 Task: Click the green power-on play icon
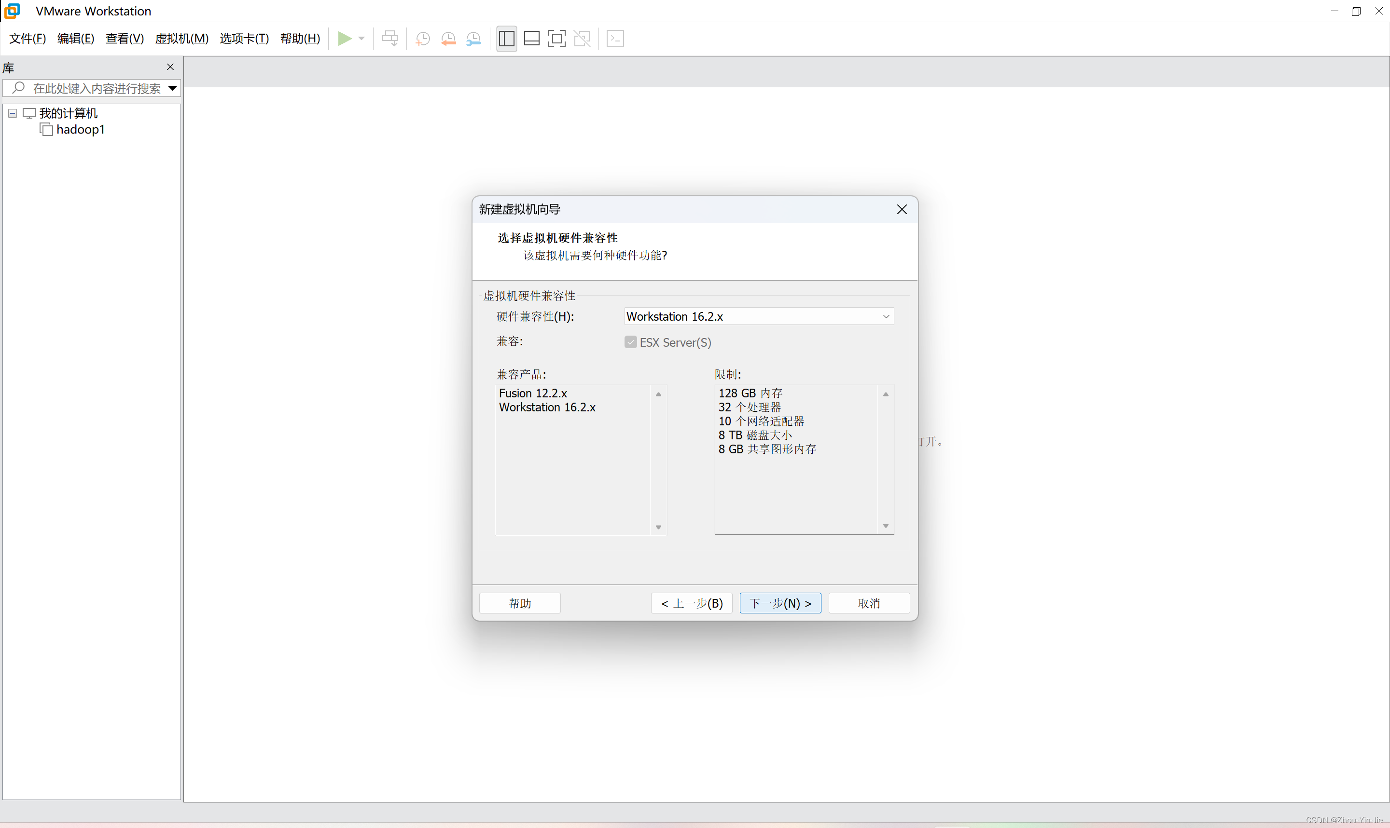345,39
